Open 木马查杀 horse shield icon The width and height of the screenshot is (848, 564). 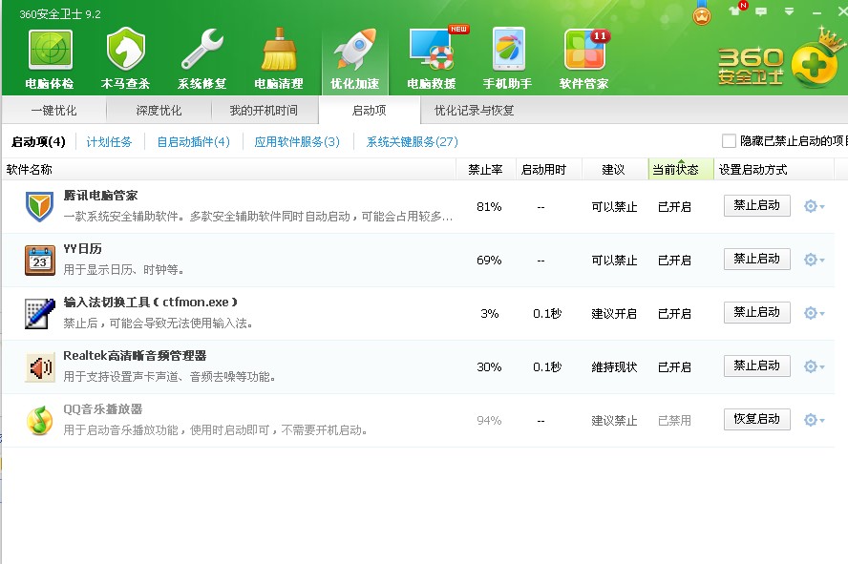(125, 50)
